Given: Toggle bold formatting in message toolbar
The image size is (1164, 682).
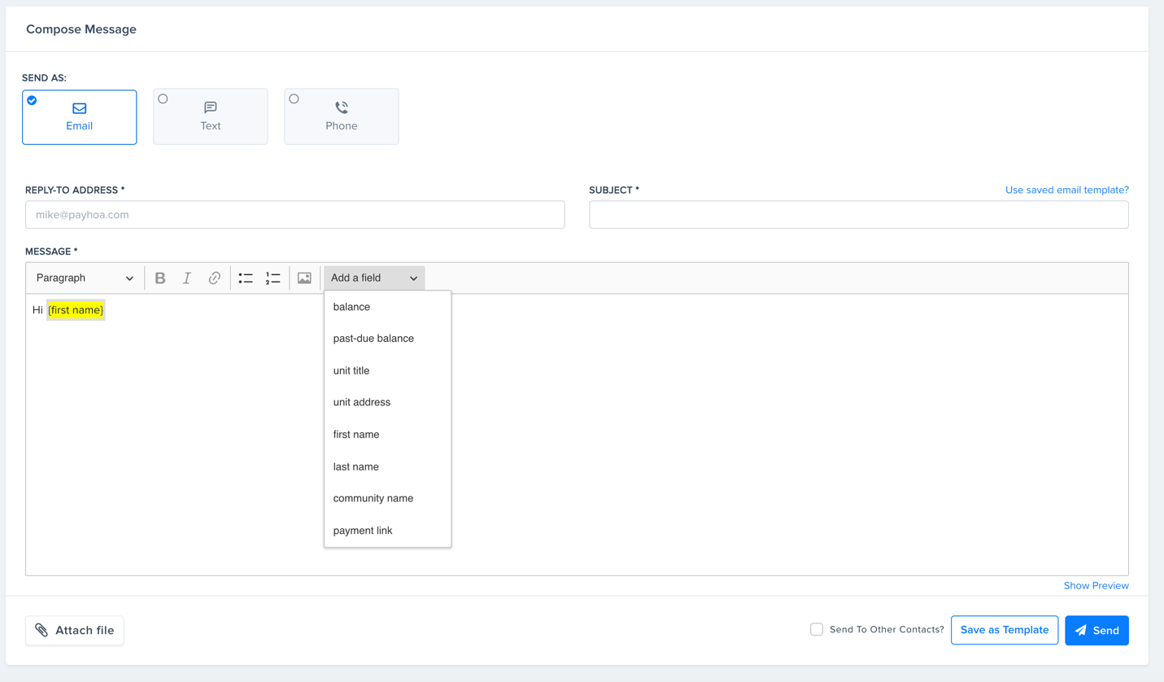Looking at the screenshot, I should (160, 278).
